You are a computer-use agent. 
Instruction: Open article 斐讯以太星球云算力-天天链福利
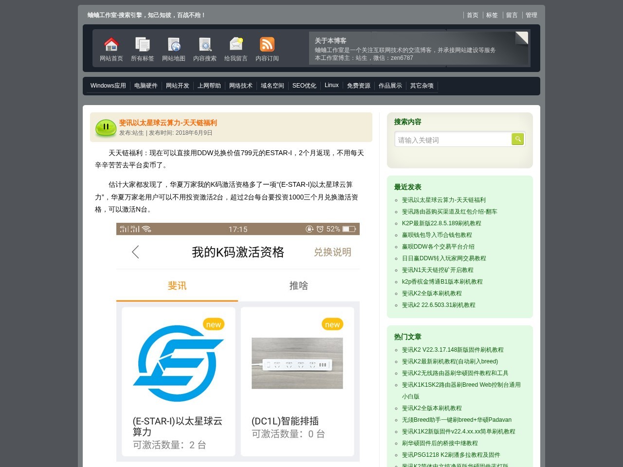click(x=168, y=123)
